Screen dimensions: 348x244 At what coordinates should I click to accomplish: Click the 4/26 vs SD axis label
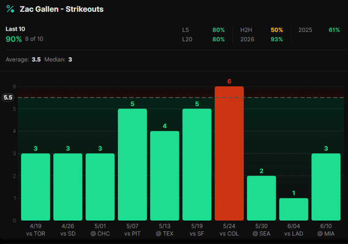[68, 230]
